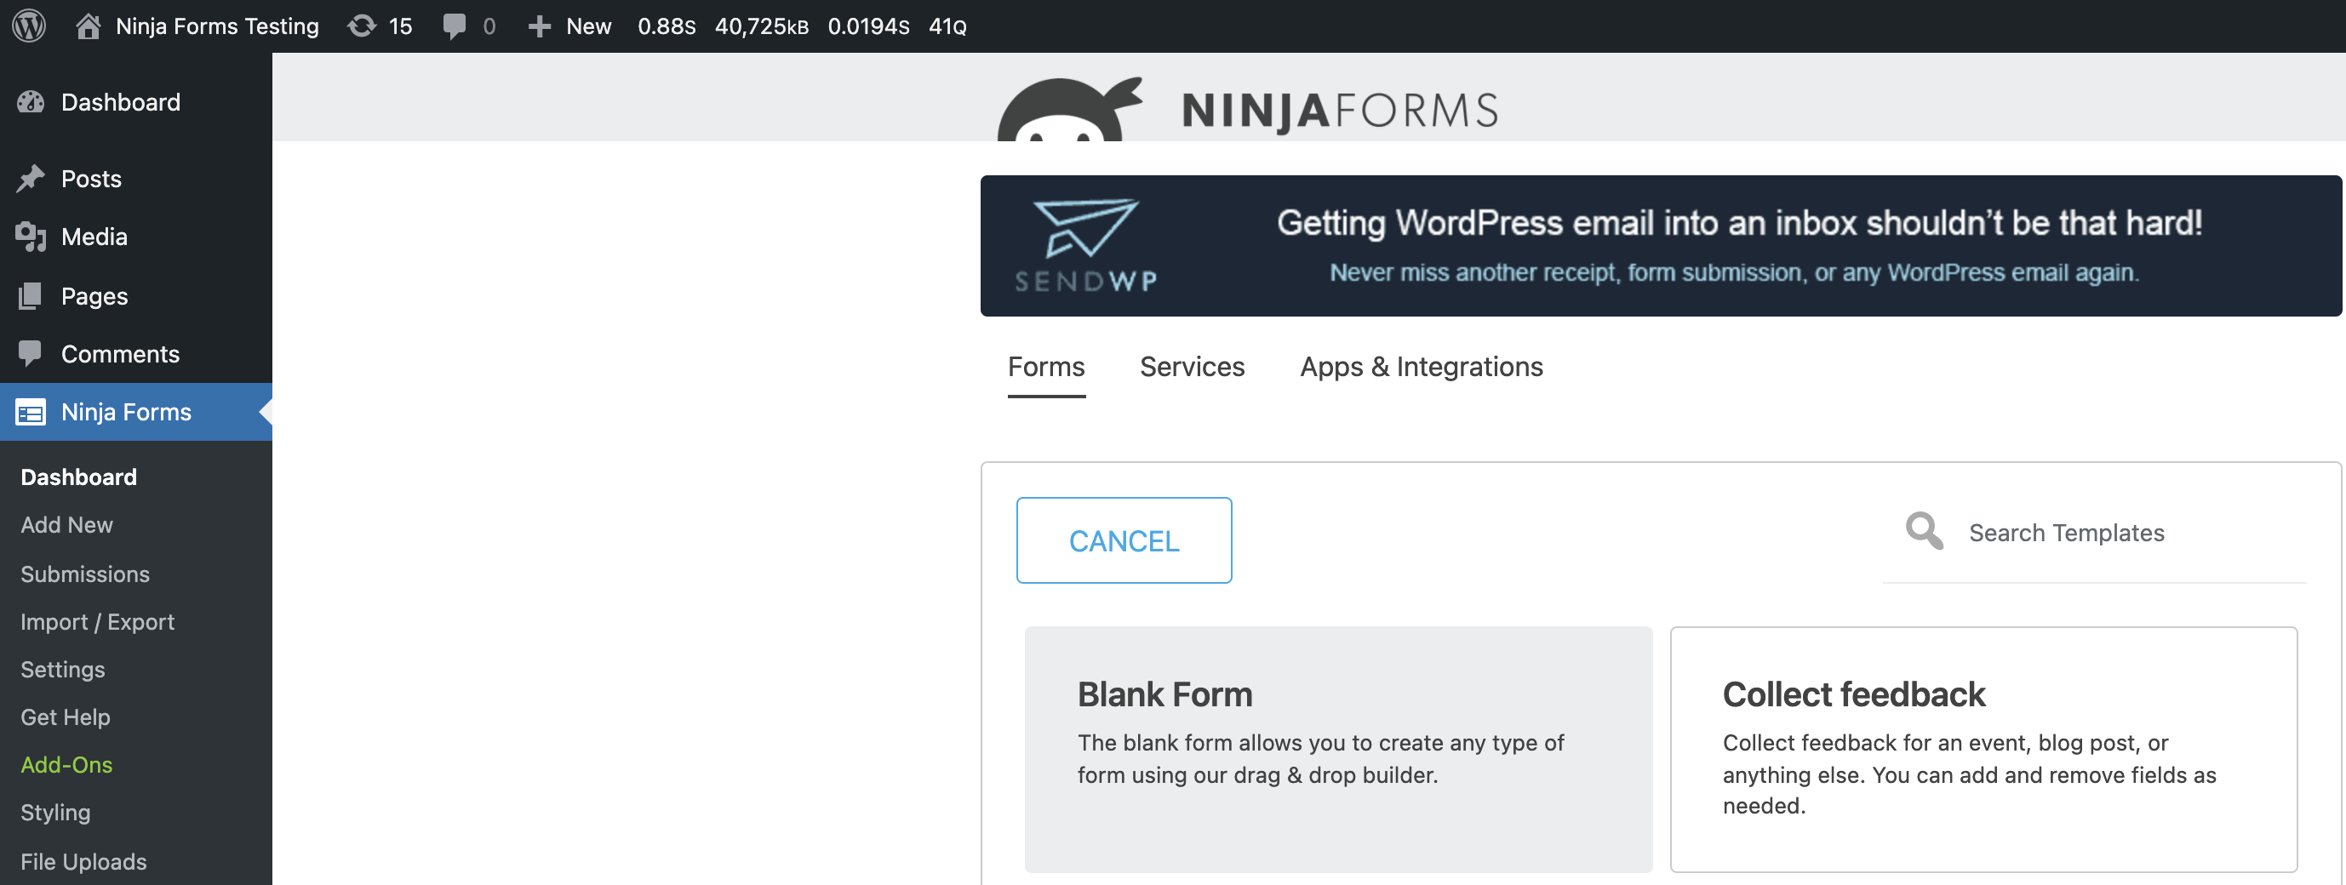The height and width of the screenshot is (885, 2346).
Task: Open the comments bubble icon in admin bar
Action: click(454, 26)
